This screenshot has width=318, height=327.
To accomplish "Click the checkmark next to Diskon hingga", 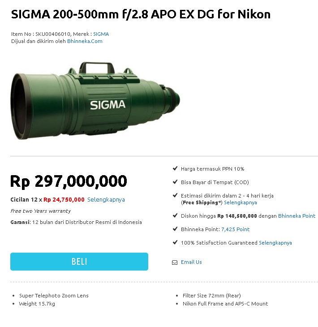I will [x=175, y=215].
